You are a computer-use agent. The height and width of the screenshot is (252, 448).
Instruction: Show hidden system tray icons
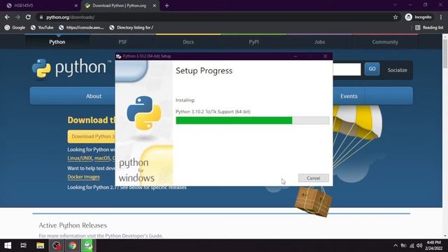pyautogui.click(x=395, y=246)
